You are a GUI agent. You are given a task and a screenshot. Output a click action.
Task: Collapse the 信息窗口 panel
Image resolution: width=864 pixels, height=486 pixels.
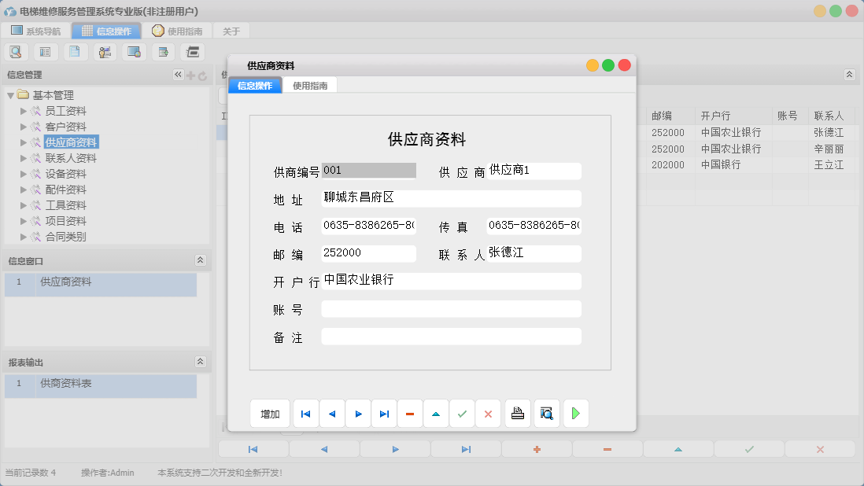[200, 260]
